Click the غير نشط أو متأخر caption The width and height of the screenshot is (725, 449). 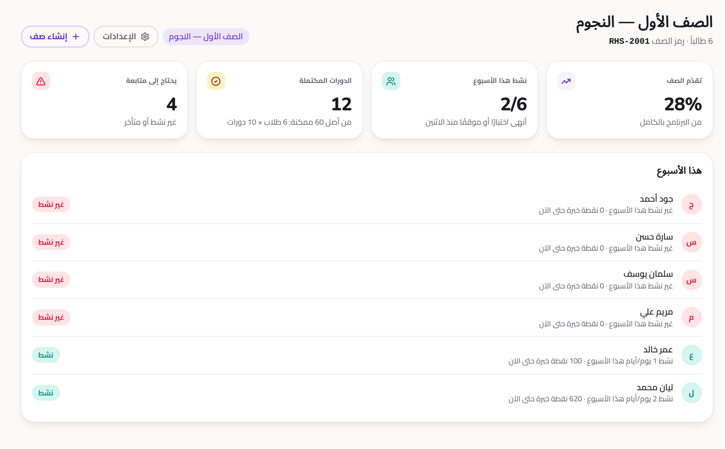coord(150,122)
